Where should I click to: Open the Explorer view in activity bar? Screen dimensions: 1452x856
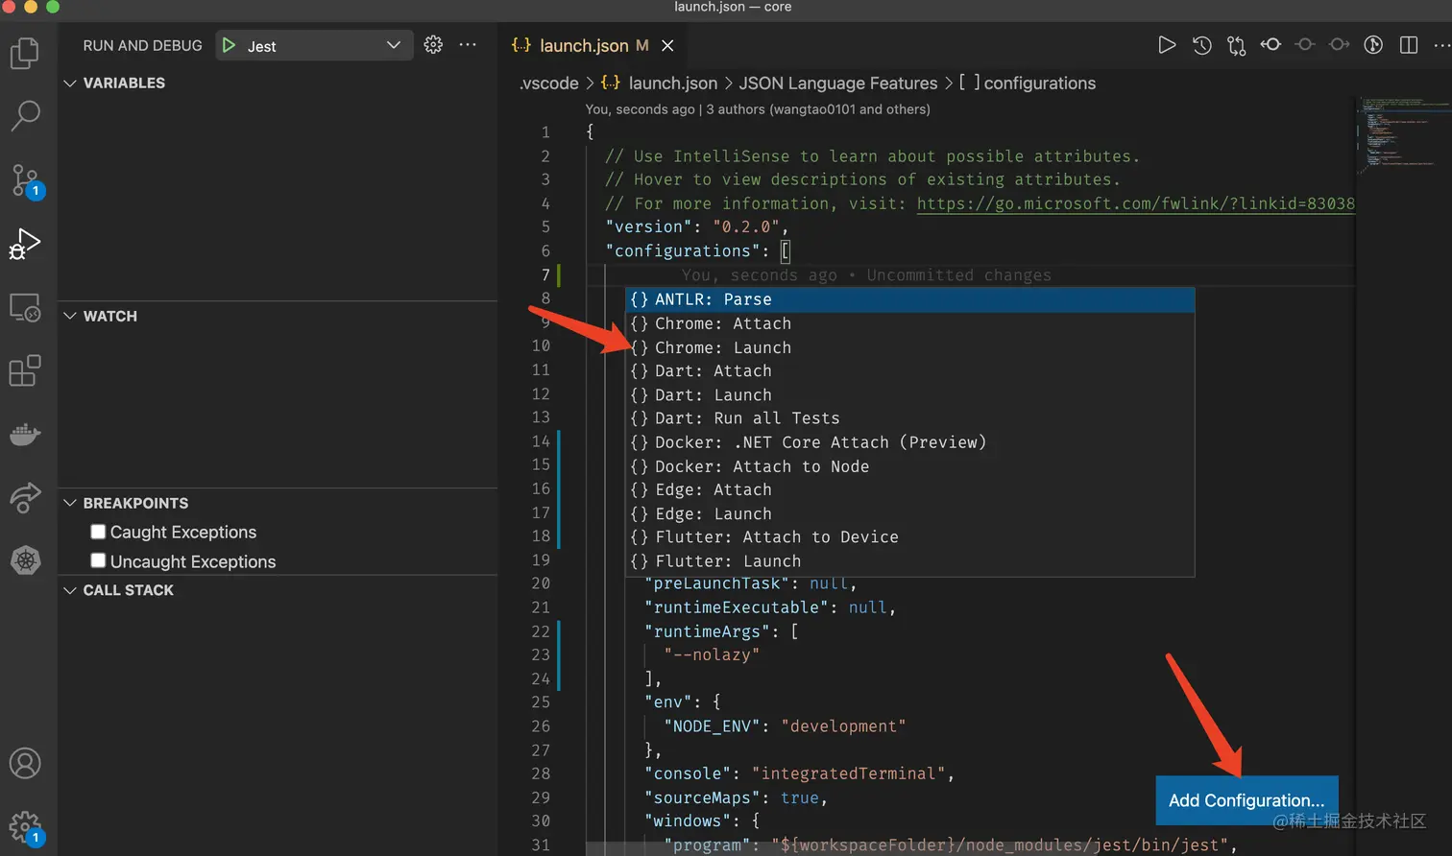(x=25, y=53)
